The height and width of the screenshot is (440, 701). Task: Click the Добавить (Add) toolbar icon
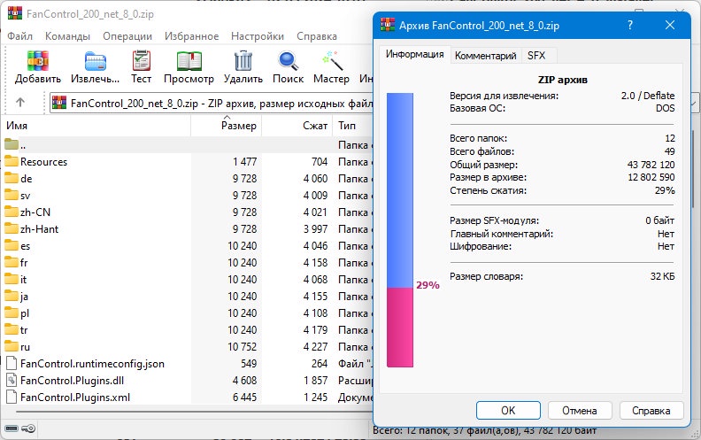click(x=37, y=61)
